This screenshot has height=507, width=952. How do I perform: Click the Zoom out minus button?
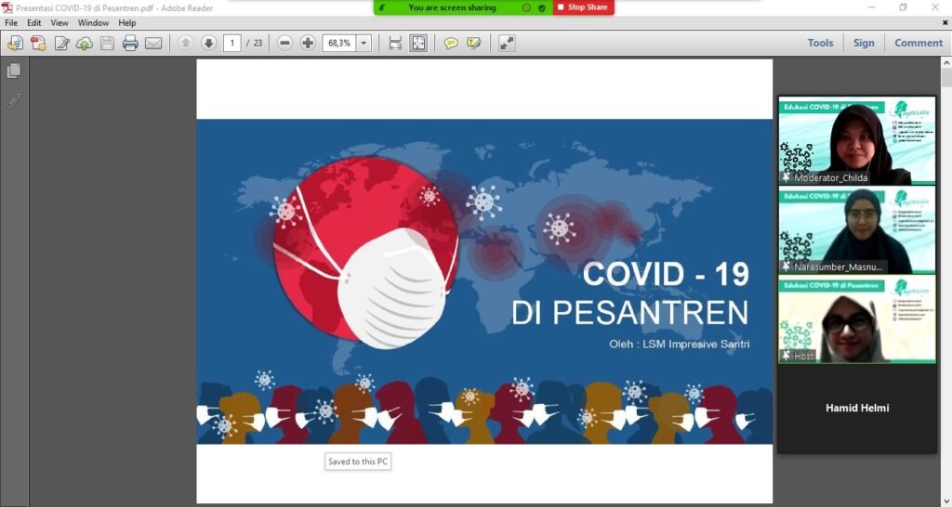pos(284,43)
